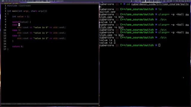Select line number 17 in Emacs gutter
Image resolution: width=191 pixels, height=107 pixels.
click(x=5, y=49)
